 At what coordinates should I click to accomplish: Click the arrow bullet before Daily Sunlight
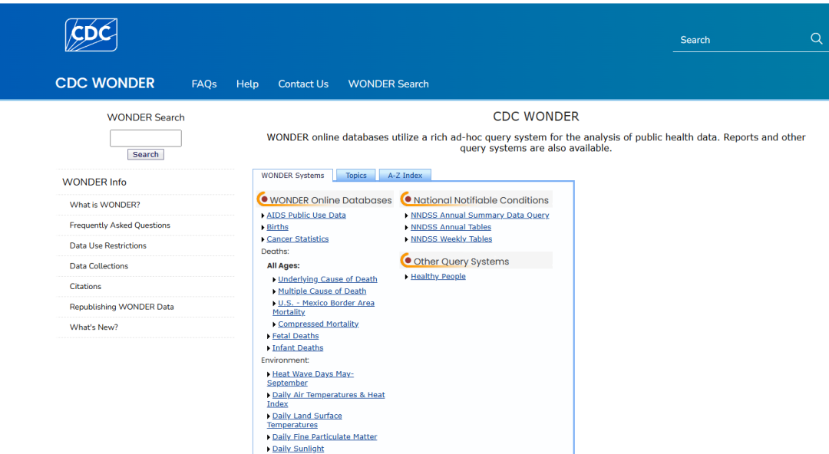(269, 449)
